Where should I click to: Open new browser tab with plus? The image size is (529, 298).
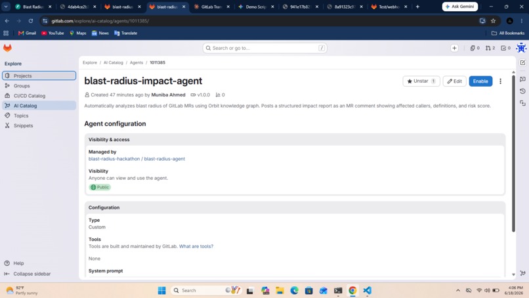point(417,7)
